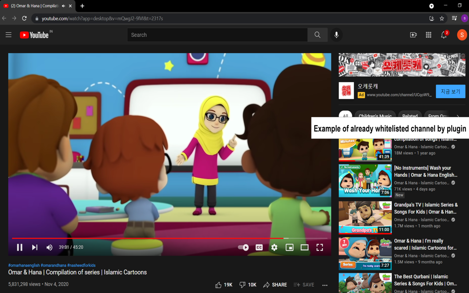Click SAVE to playlist button

[304, 285]
